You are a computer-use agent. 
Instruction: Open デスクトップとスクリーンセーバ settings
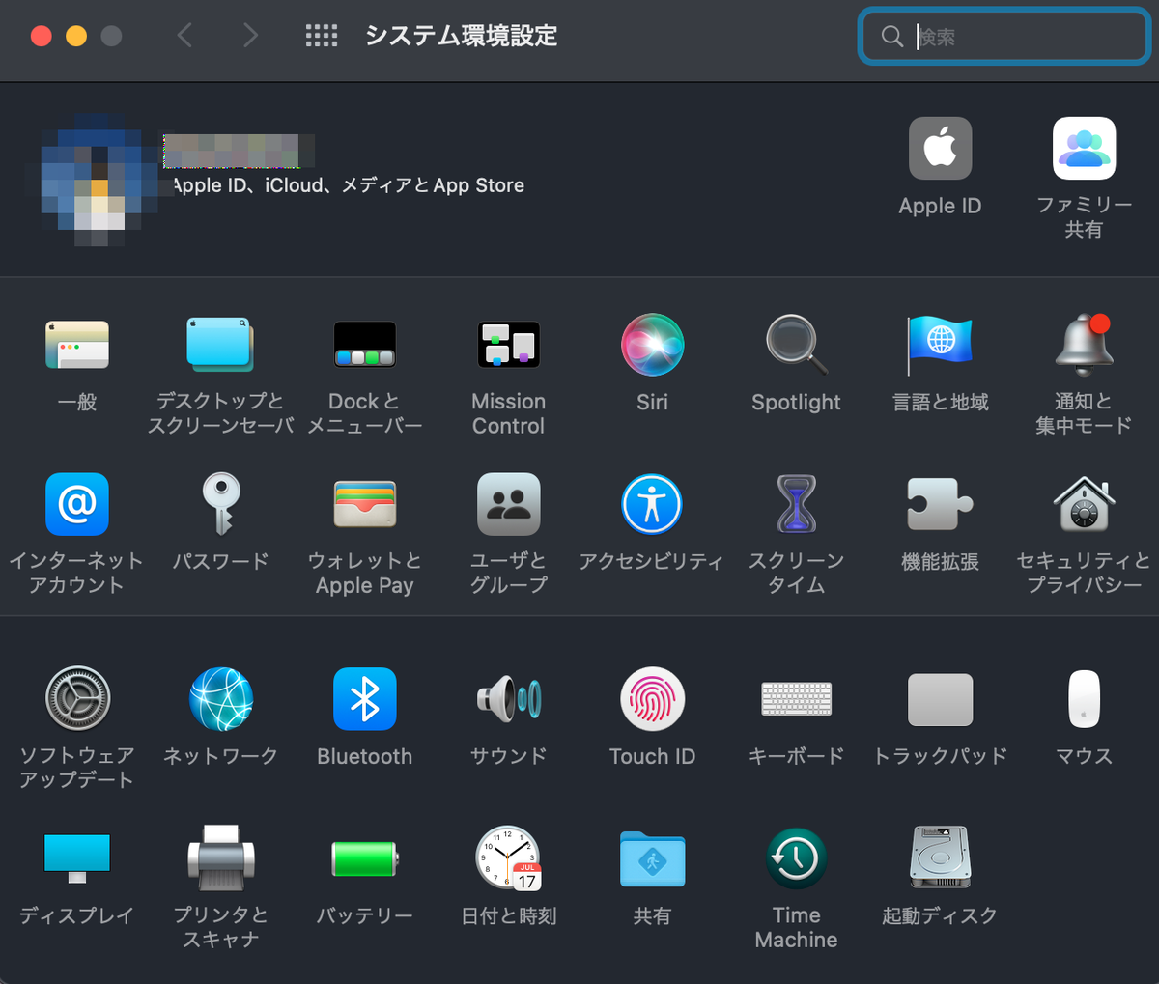click(x=219, y=345)
